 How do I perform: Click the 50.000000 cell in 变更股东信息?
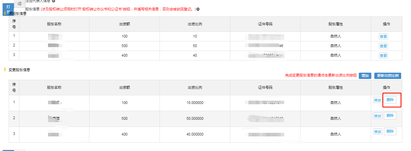click(195, 119)
